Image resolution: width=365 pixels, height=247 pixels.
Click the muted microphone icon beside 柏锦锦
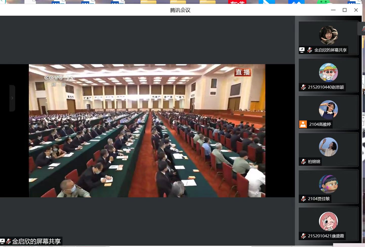[303, 161]
